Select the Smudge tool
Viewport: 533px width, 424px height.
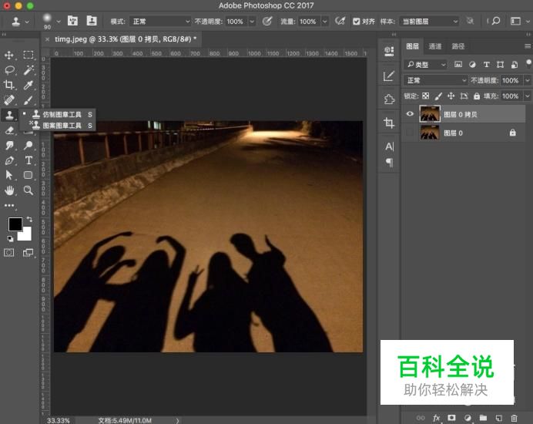tap(9, 145)
